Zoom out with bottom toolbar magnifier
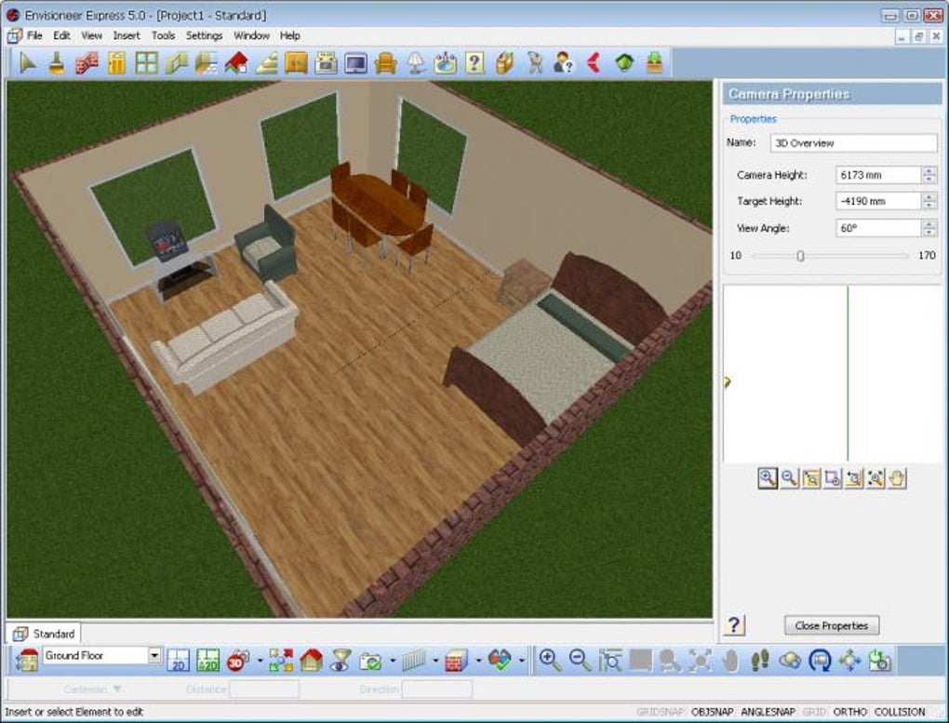 581,660
